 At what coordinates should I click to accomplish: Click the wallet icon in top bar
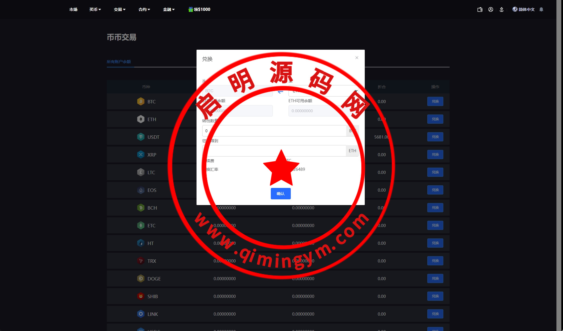pyautogui.click(x=480, y=9)
